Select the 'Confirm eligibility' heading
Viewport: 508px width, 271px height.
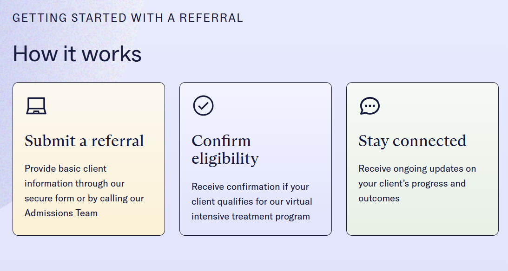225,150
